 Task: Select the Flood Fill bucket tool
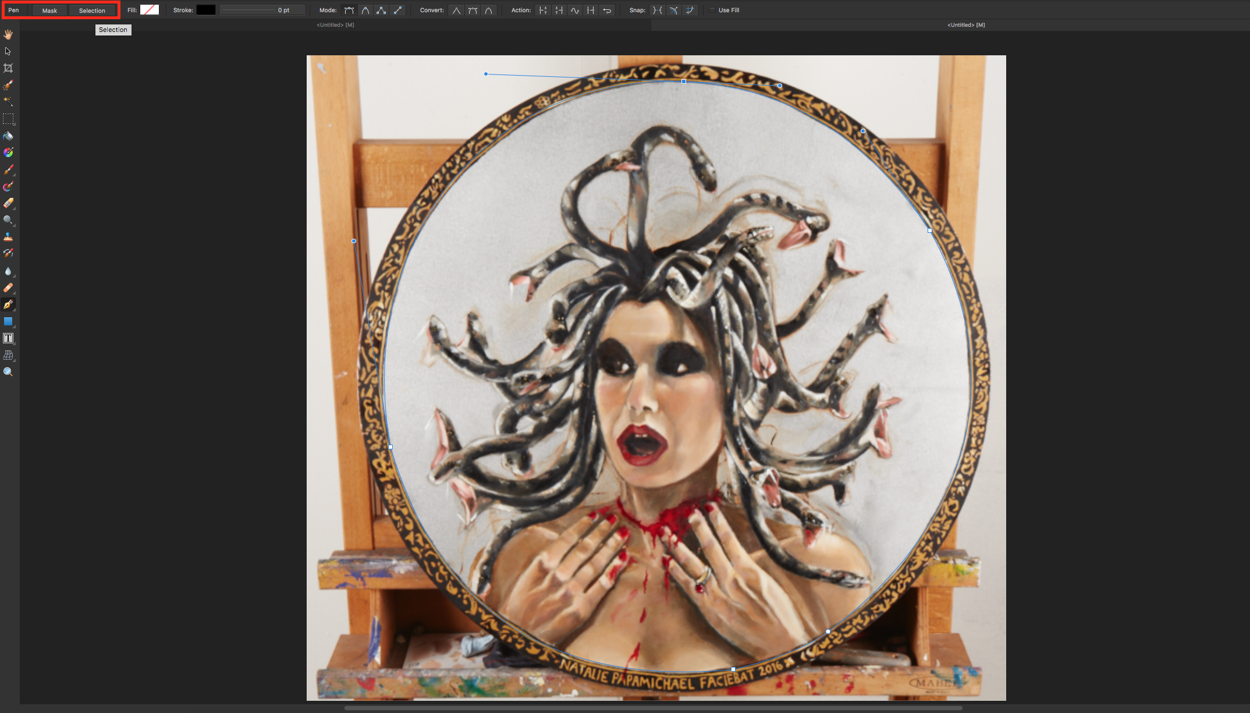(8, 136)
